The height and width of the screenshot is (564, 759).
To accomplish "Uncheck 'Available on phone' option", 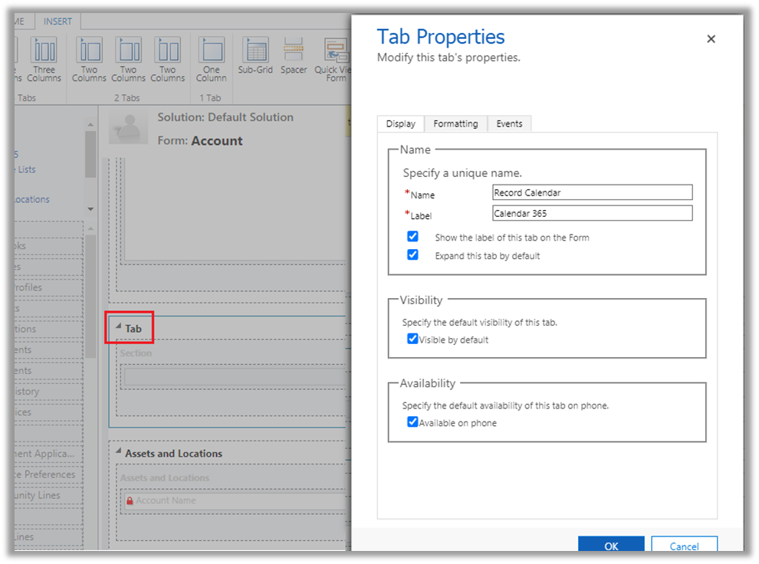I will click(412, 422).
